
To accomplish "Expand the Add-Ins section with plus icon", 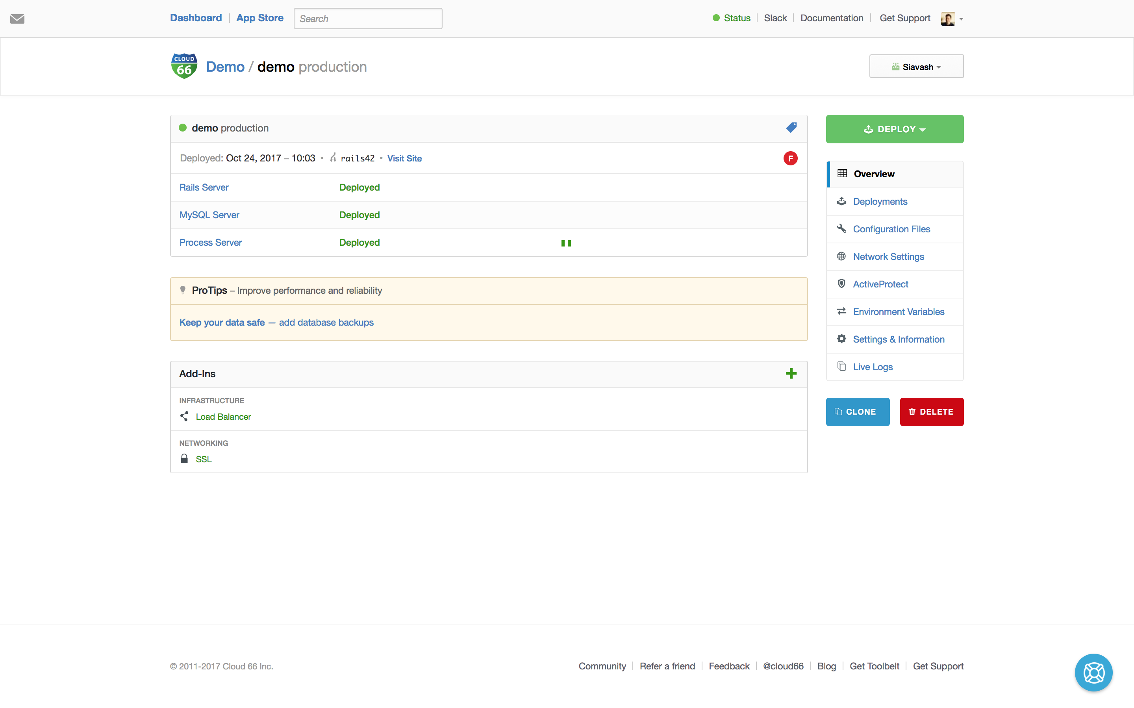I will tap(791, 374).
